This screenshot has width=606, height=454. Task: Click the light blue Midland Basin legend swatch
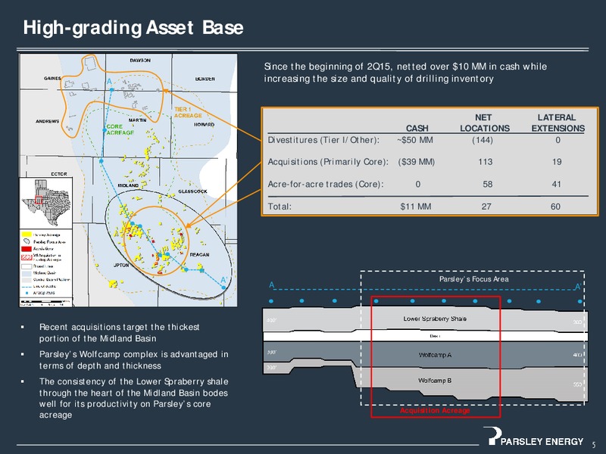point(27,273)
